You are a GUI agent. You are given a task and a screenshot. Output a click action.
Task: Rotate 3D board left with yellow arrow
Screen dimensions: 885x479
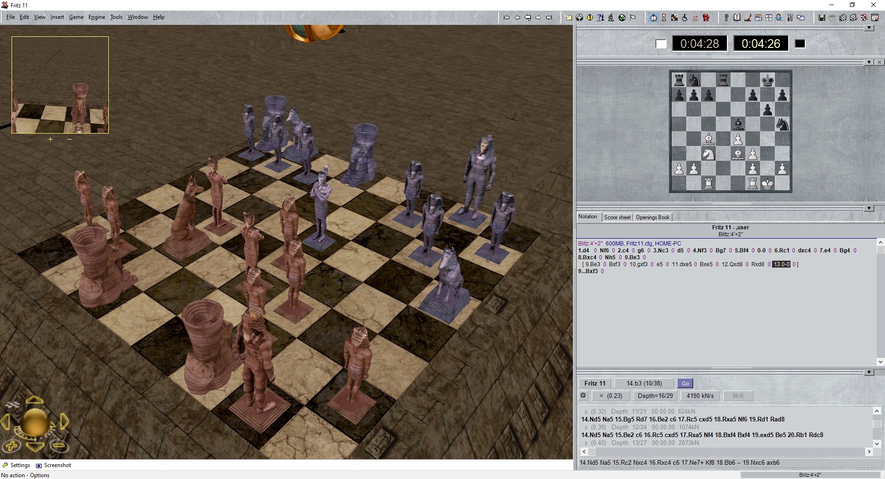click(x=6, y=421)
